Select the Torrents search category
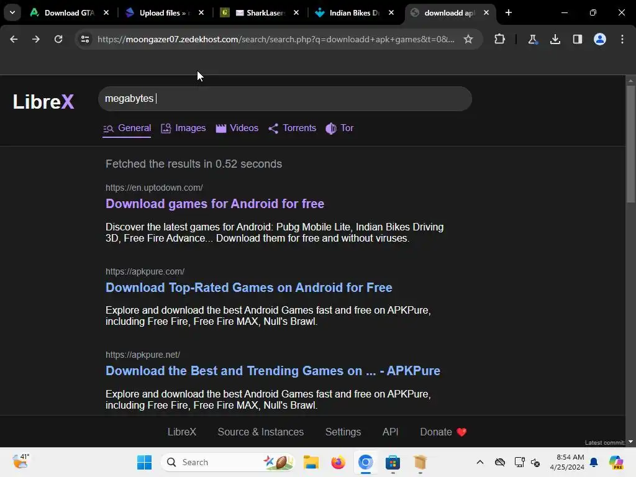 [292, 128]
